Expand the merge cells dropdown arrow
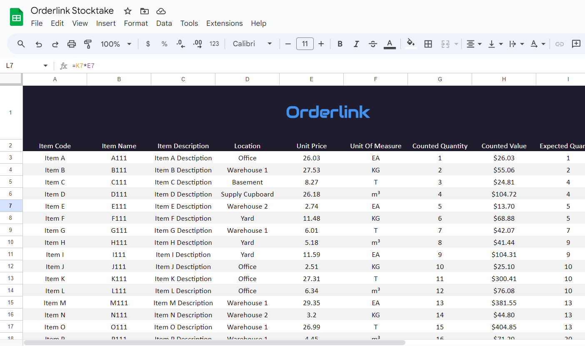Screen dimensions: 585x346 coord(456,44)
